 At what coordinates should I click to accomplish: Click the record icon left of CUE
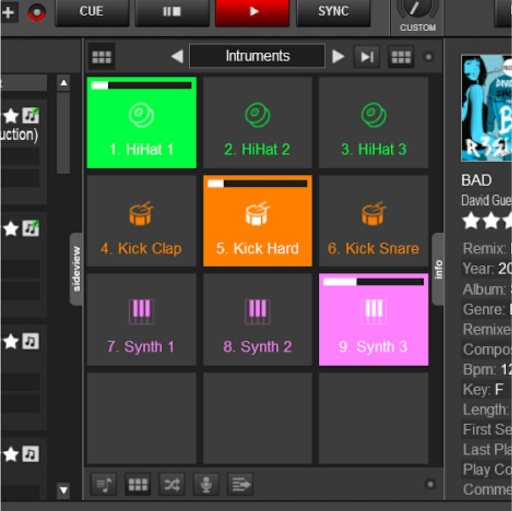coord(37,12)
